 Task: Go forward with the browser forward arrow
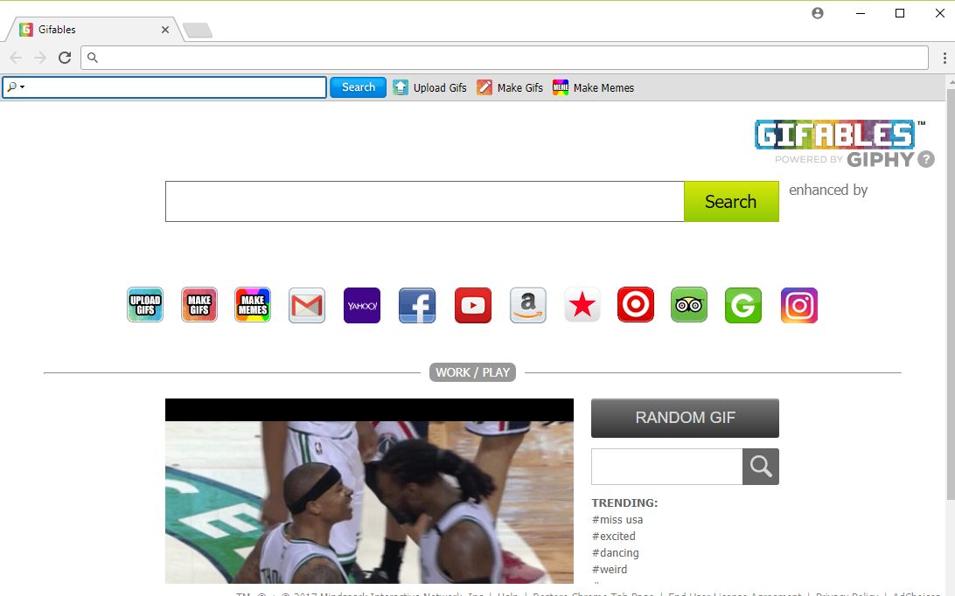40,57
